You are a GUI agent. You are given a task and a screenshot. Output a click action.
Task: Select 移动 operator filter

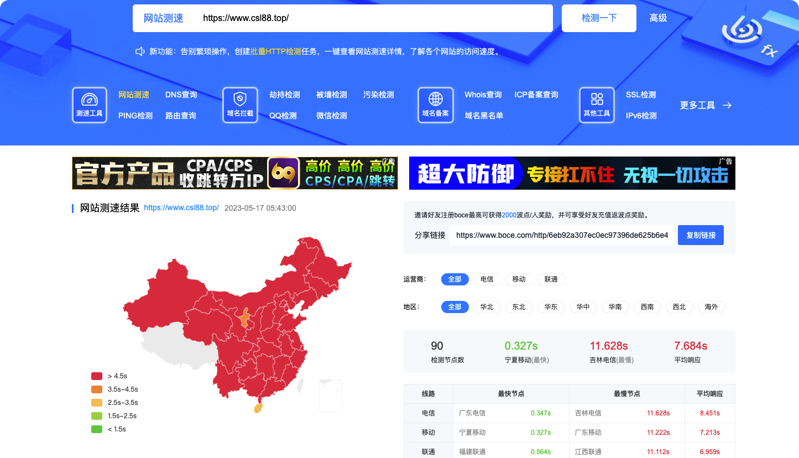coord(519,279)
